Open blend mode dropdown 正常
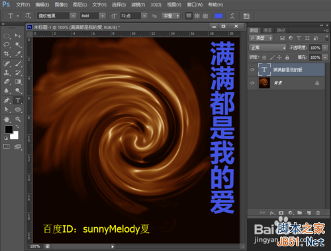Image resolution: width=331 pixels, height=251 pixels. tap(267, 48)
